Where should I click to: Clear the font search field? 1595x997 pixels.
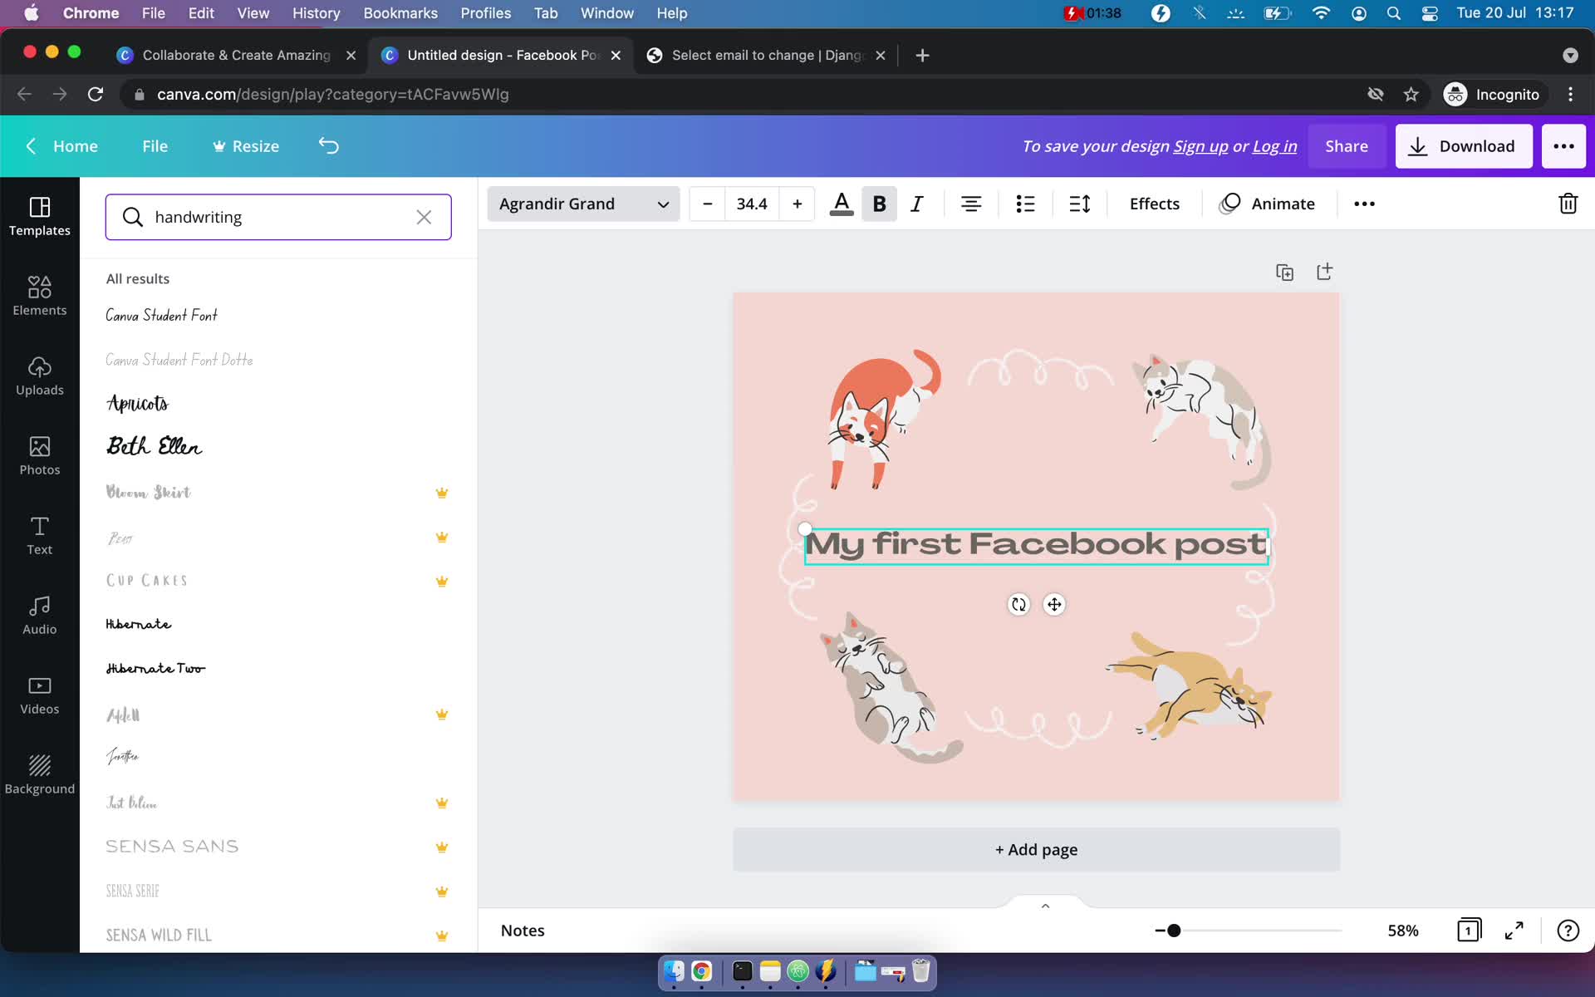[424, 217]
